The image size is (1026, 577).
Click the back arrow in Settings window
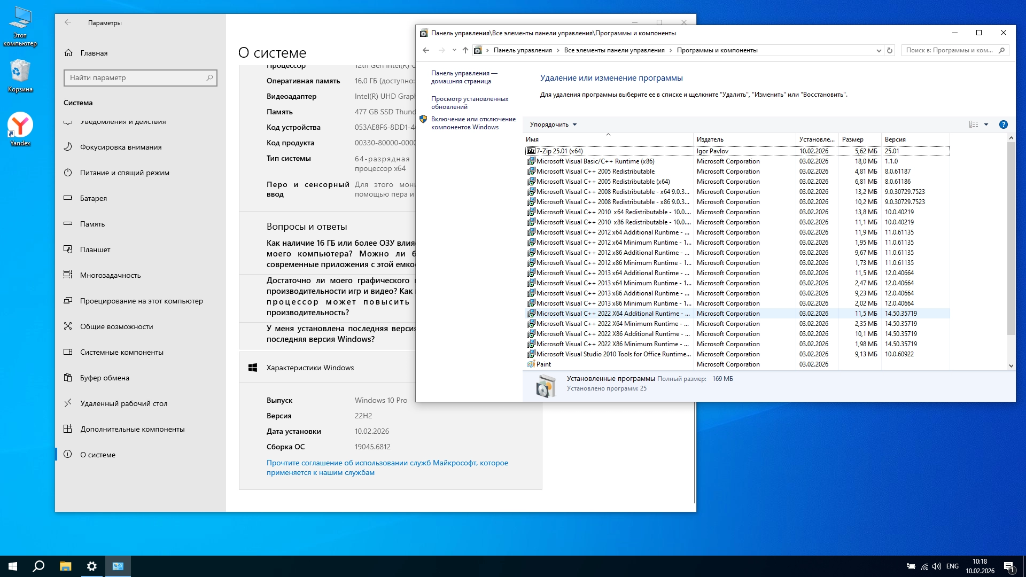68,22
